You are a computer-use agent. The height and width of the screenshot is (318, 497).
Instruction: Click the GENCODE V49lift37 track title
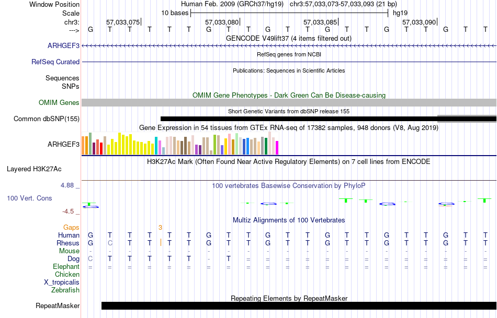(x=288, y=38)
